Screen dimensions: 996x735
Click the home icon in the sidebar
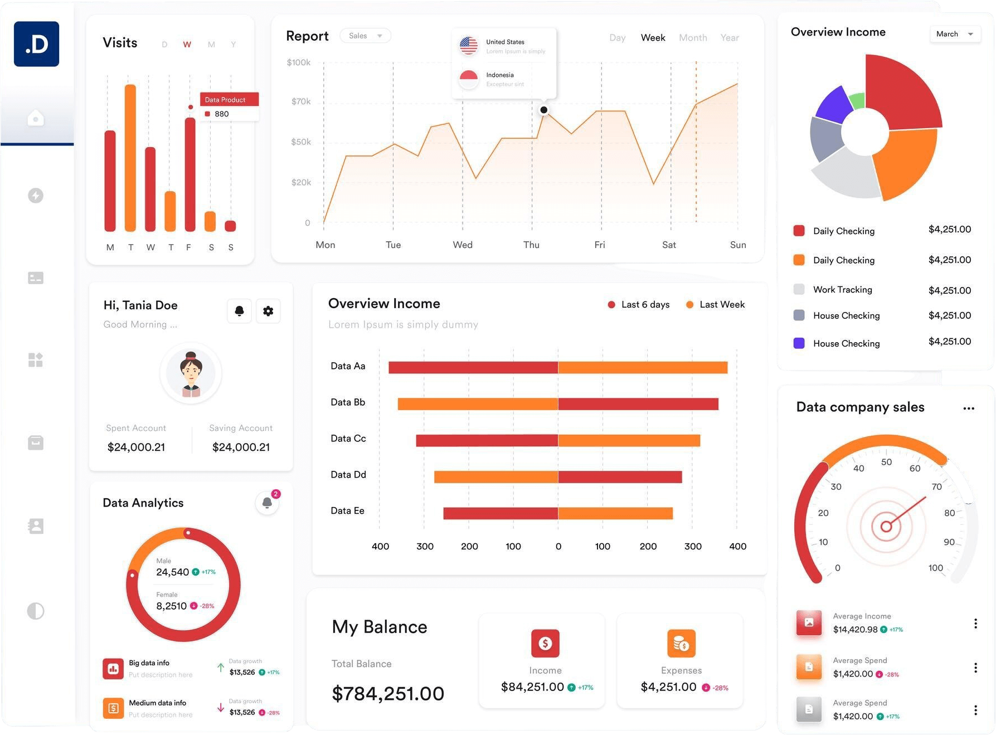[x=36, y=118]
